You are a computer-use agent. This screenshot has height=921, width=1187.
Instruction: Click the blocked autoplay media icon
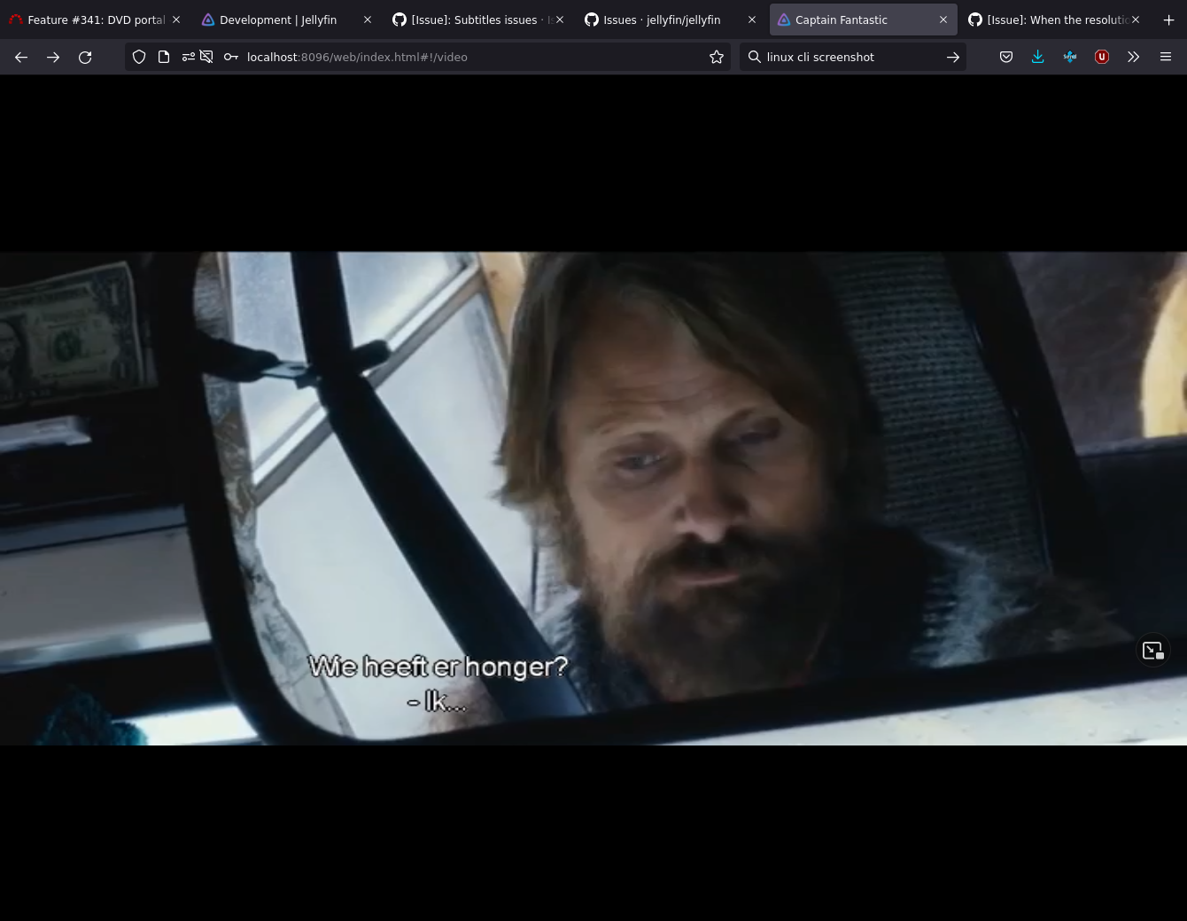(206, 57)
